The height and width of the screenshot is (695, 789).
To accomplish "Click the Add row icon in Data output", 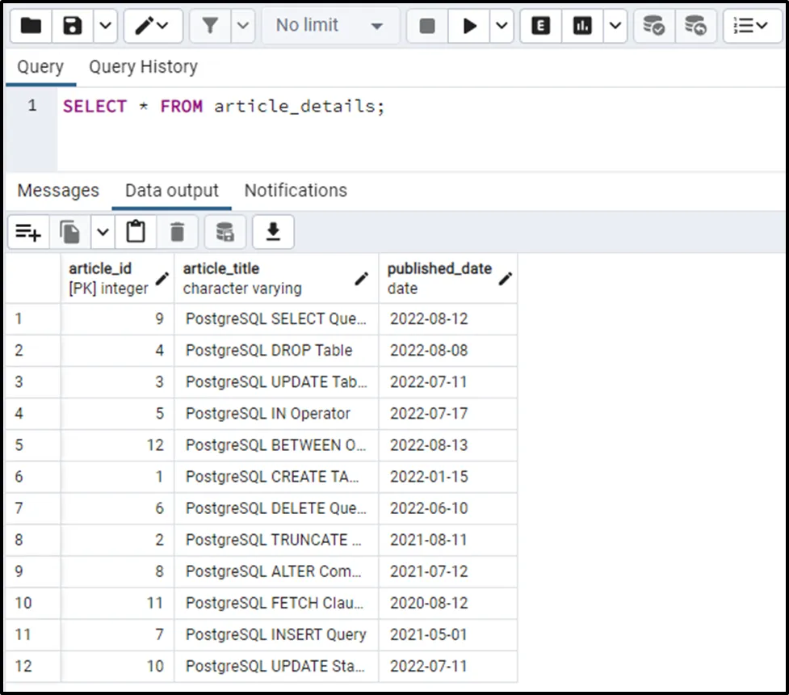I will [28, 233].
